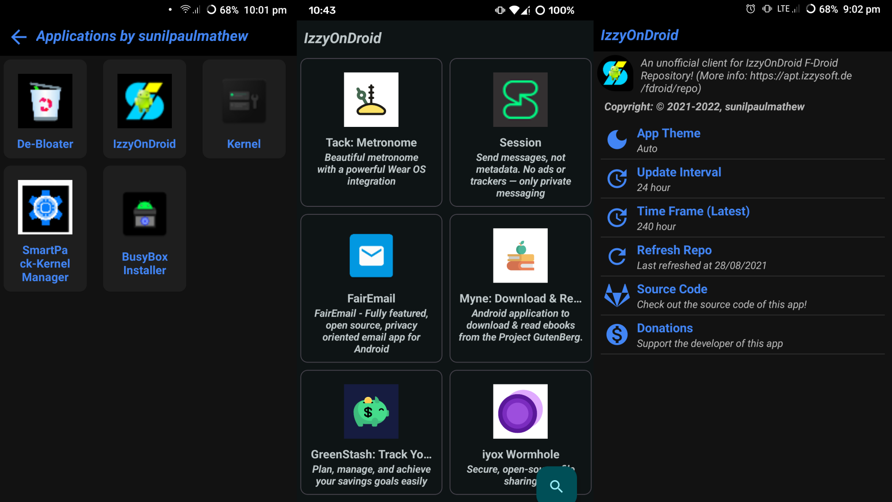
Task: Select the FairEmail envelope icon
Action: tap(371, 256)
